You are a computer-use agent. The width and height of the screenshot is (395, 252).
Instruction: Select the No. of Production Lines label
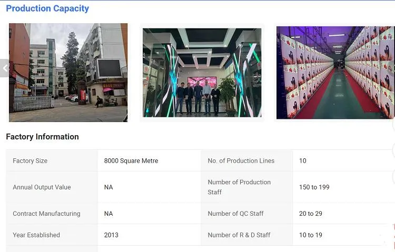click(241, 161)
